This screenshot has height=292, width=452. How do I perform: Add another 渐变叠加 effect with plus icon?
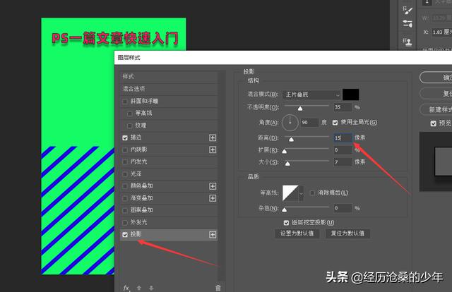[213, 198]
